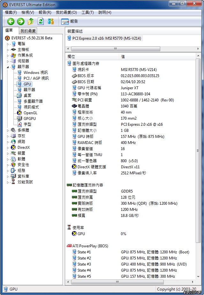Click the 安全性 shield icon
This screenshot has height=295, width=204.
pyautogui.click(x=13, y=165)
